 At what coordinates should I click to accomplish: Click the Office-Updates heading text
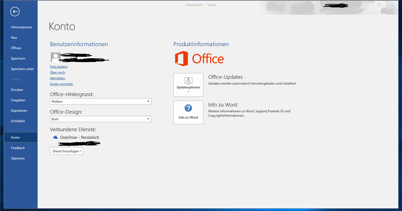tap(225, 77)
